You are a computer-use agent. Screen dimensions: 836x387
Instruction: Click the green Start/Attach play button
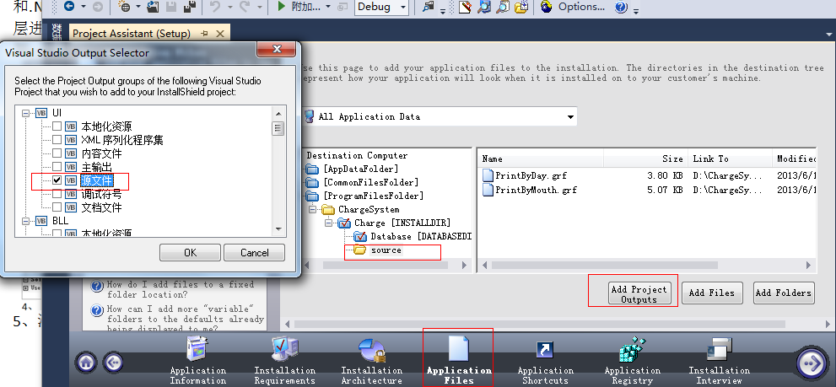(282, 7)
